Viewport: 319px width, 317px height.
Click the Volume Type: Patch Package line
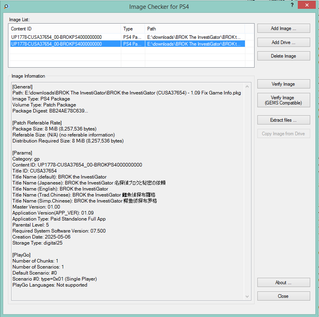[x=44, y=105]
